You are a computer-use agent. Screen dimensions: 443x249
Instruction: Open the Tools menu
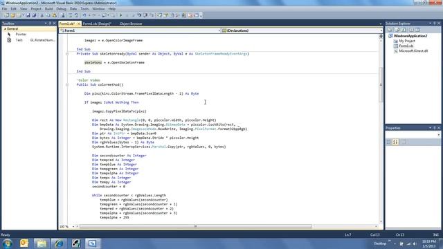click(x=84, y=9)
